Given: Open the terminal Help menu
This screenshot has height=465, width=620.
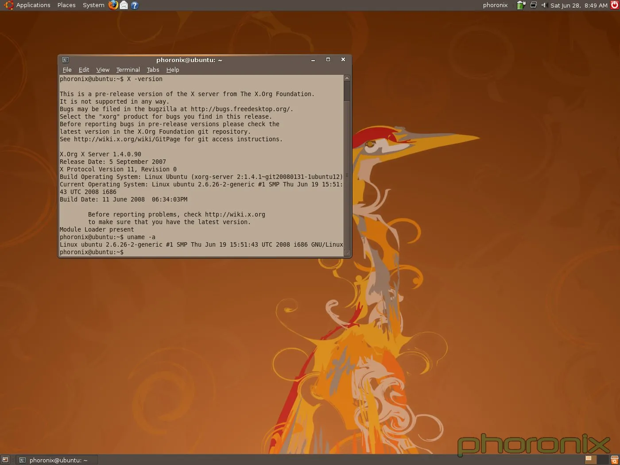Looking at the screenshot, I should tap(173, 70).
